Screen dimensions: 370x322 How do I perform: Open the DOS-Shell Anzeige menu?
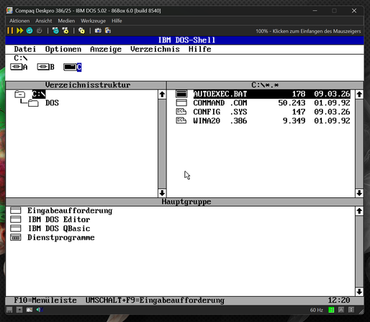point(106,49)
